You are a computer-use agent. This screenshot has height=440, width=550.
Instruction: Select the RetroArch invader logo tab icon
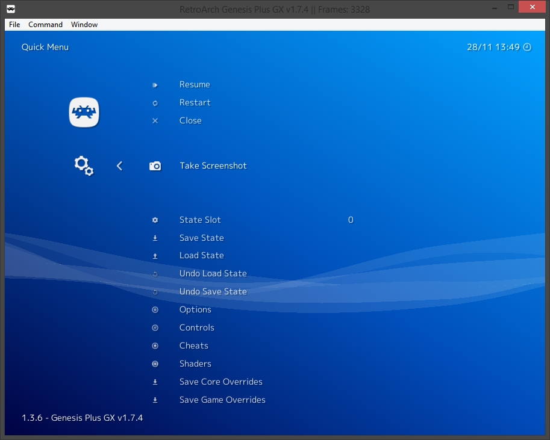point(84,112)
